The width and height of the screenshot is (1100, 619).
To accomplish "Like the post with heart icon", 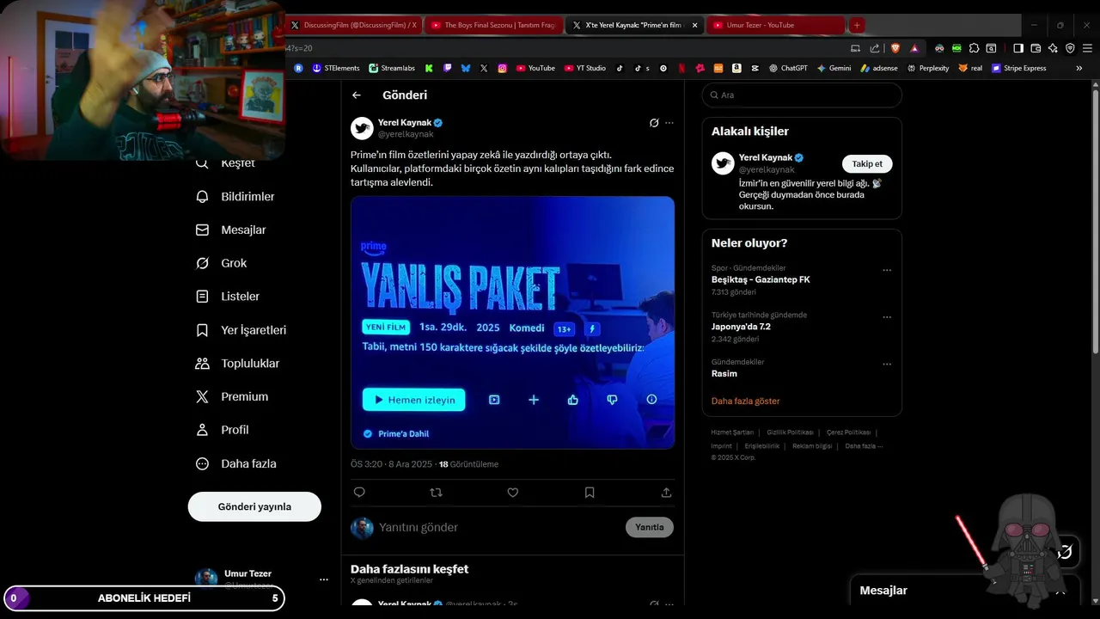I will pyautogui.click(x=513, y=493).
